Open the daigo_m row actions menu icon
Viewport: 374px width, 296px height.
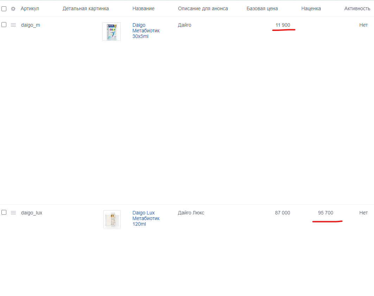tap(13, 25)
